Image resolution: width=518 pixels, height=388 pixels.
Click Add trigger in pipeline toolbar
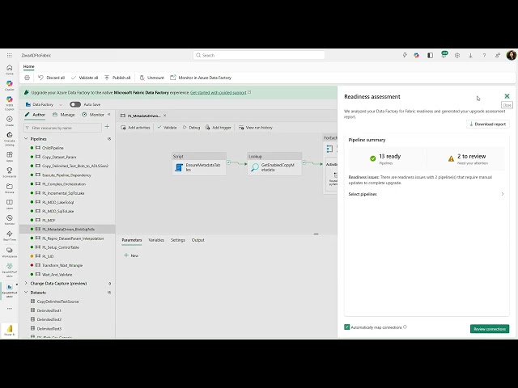[218, 128]
